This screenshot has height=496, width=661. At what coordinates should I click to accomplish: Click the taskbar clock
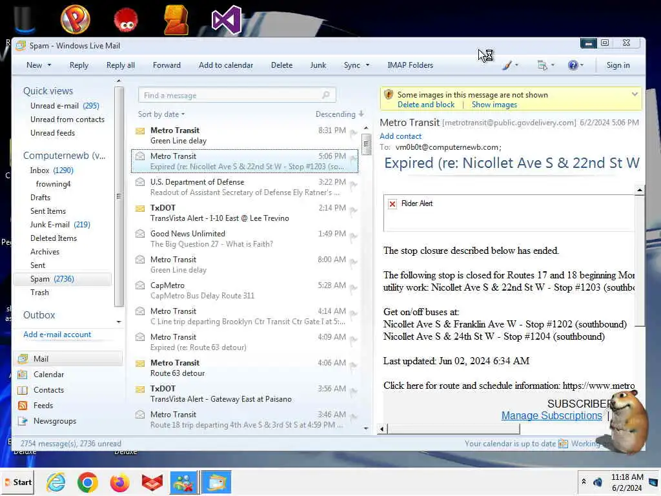click(x=627, y=482)
